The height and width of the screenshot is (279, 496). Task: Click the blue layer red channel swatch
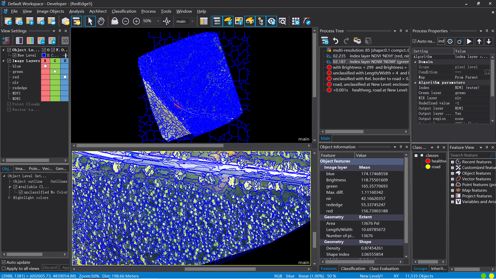(x=45, y=66)
